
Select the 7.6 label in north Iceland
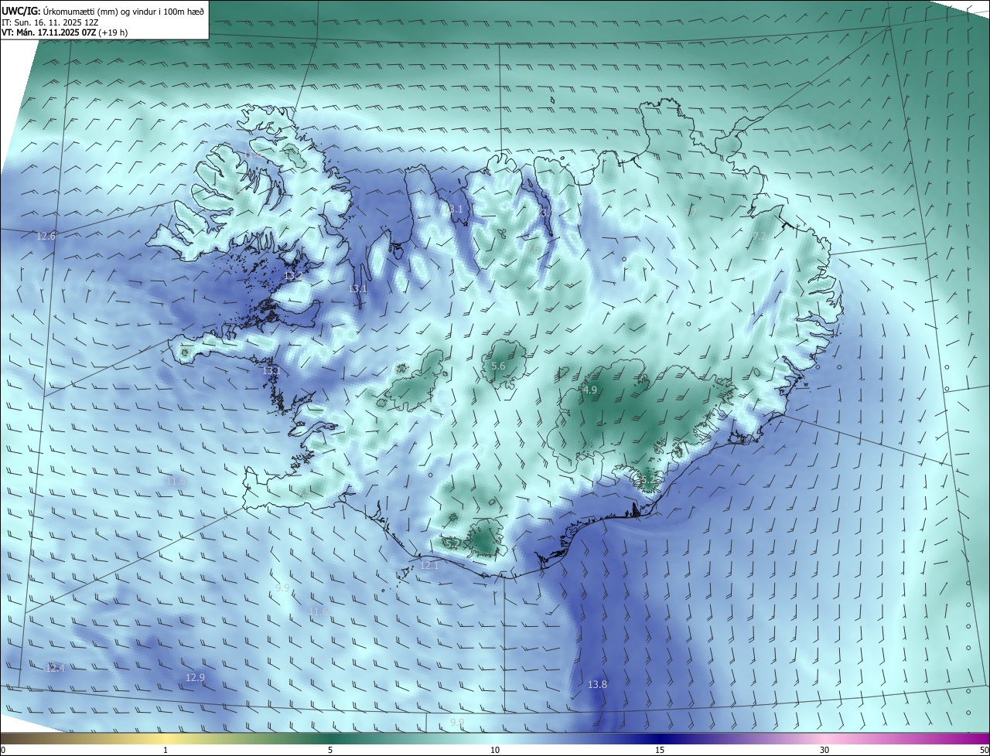(x=535, y=250)
